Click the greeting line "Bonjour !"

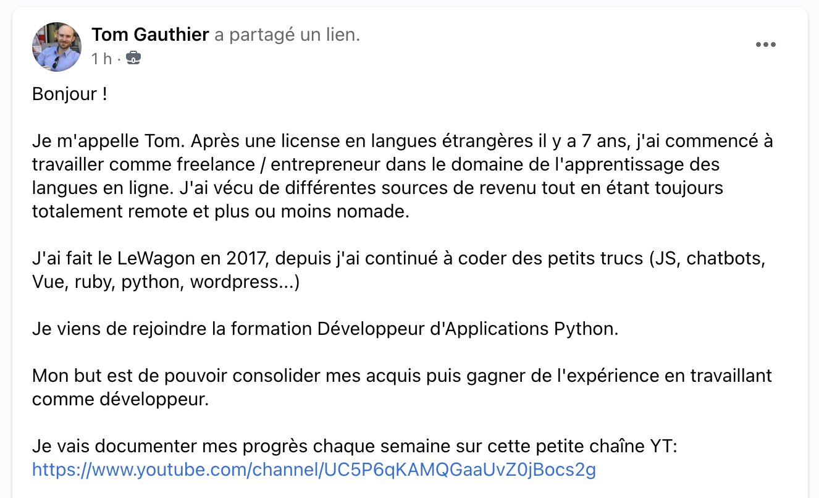tap(69, 93)
